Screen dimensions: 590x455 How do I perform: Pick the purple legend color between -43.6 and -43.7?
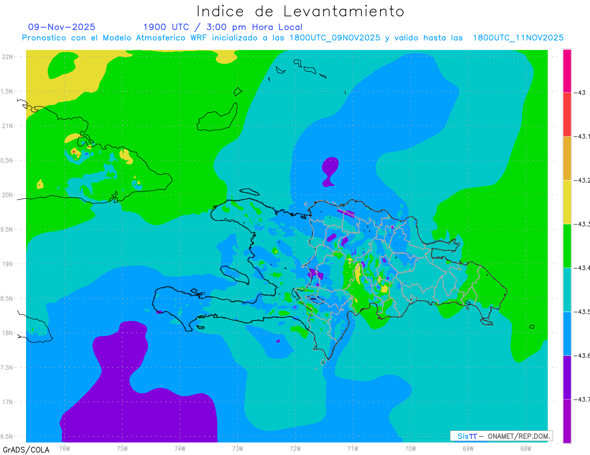567,377
